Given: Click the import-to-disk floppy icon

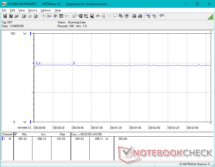Looking at the screenshot, I should 11,16.
